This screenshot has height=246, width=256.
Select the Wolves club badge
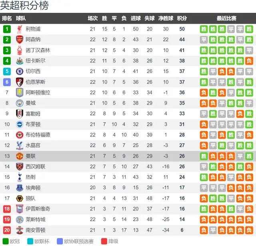pyautogui.click(x=20, y=198)
